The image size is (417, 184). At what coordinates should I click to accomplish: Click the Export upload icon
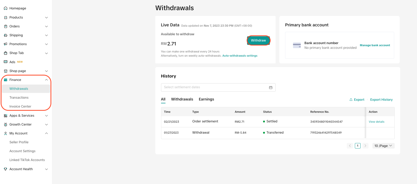(x=351, y=100)
